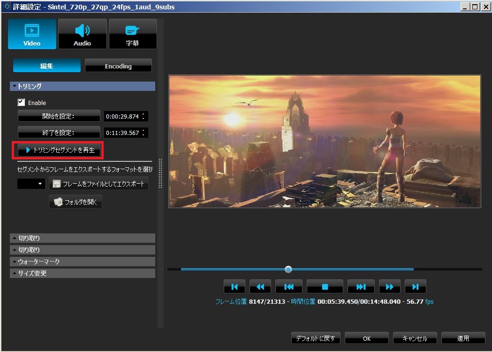Screen dimensions: 492x352
Task: Click the end time spinner arrows
Action: tap(144, 133)
